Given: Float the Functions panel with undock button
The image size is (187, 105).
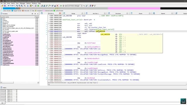Looking at the screenshot, I should pyautogui.click(x=32, y=14).
